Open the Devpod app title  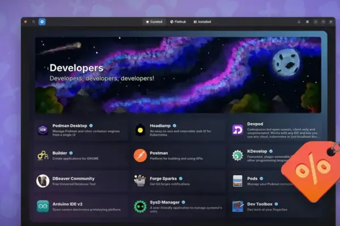255,124
